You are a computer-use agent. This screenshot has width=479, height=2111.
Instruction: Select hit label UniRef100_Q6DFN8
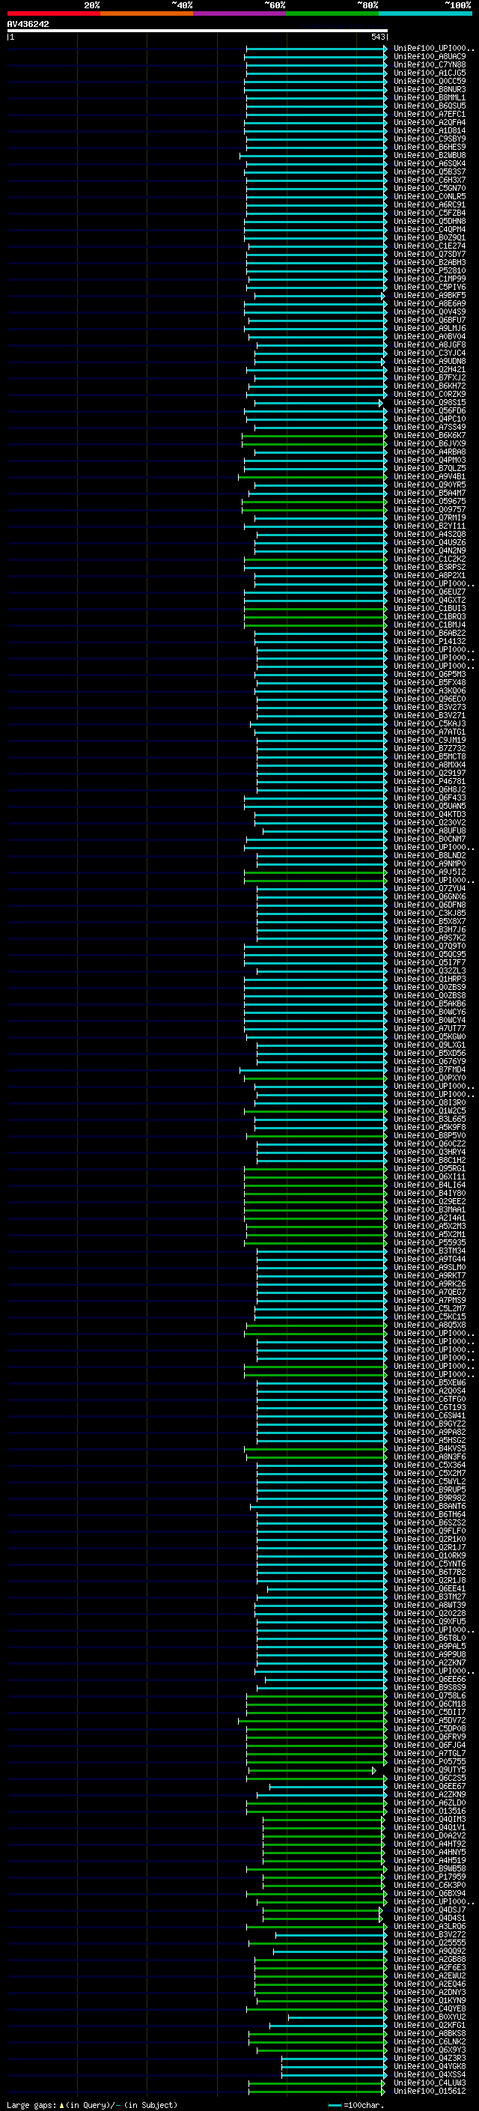[430, 905]
